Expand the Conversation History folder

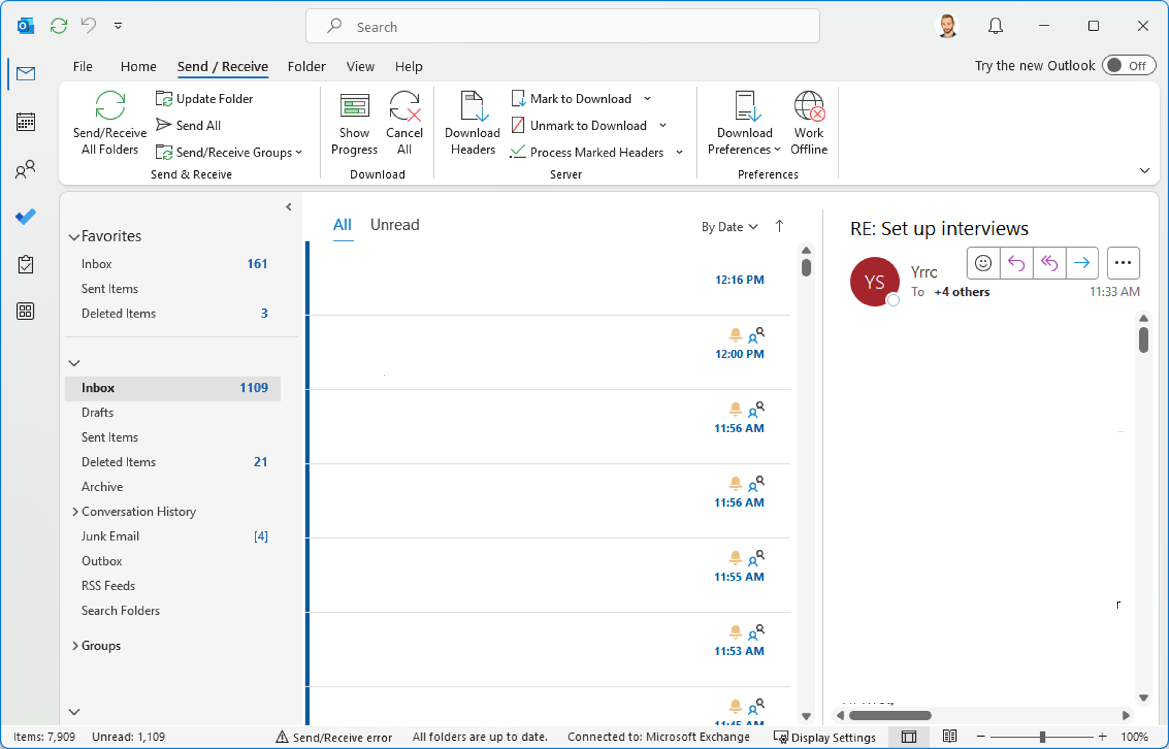[x=75, y=512]
